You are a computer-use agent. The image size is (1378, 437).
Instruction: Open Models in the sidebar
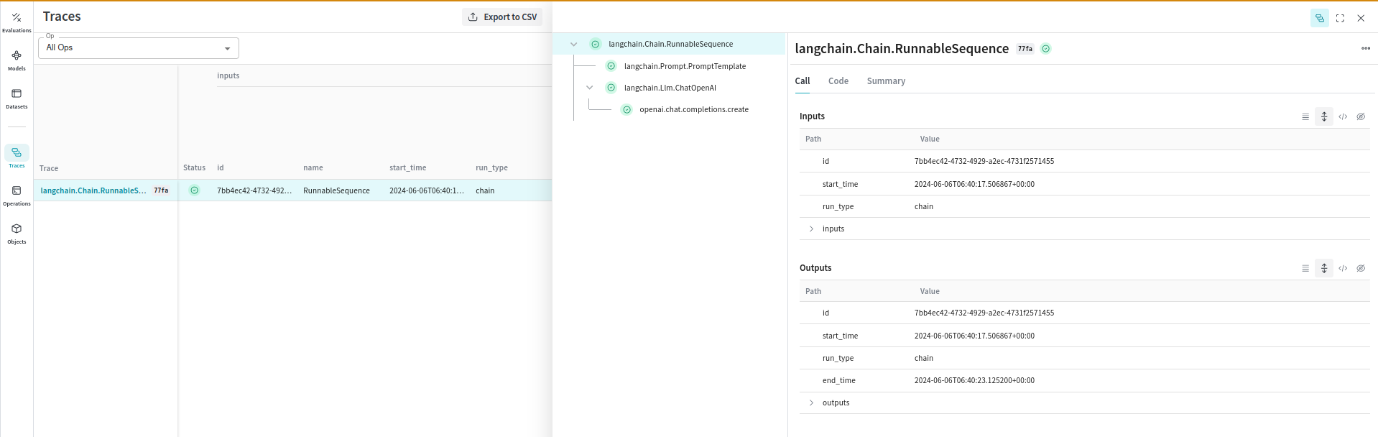(x=17, y=60)
